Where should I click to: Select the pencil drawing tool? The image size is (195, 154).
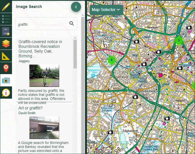(x=6, y=7)
